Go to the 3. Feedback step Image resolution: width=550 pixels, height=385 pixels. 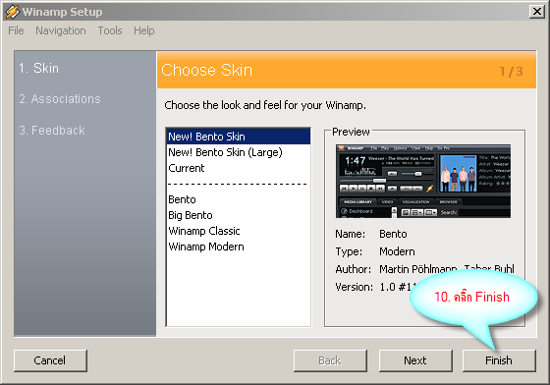coord(52,131)
